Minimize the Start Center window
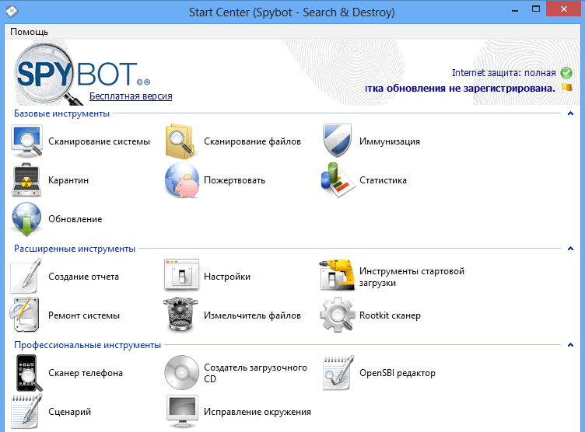 (x=515, y=9)
